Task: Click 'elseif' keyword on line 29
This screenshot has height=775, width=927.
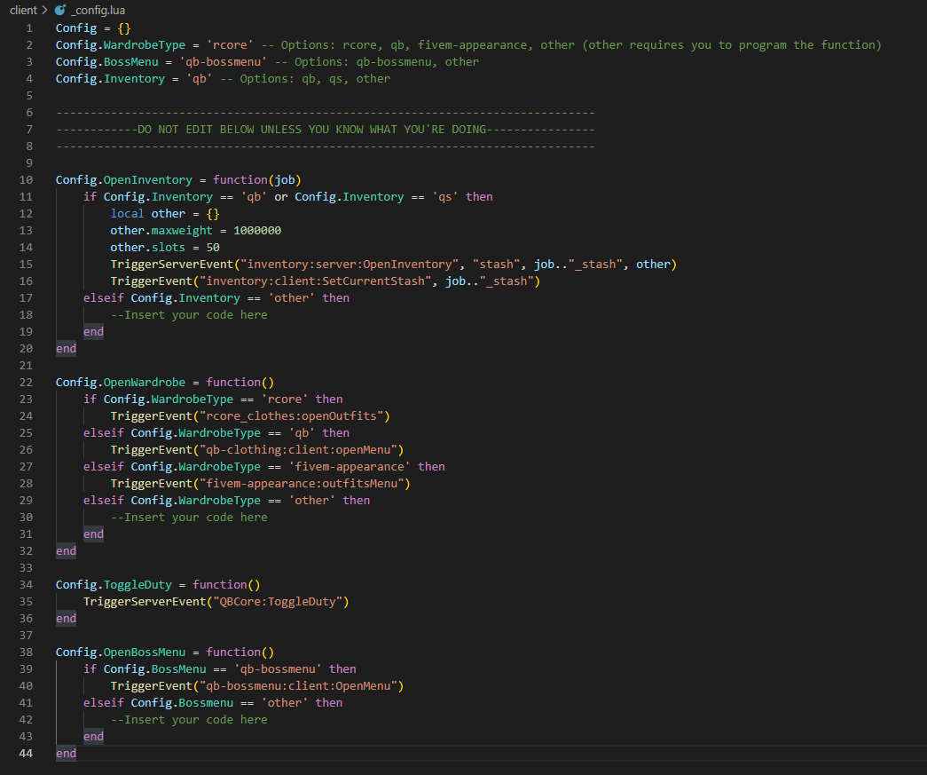Action: click(104, 500)
